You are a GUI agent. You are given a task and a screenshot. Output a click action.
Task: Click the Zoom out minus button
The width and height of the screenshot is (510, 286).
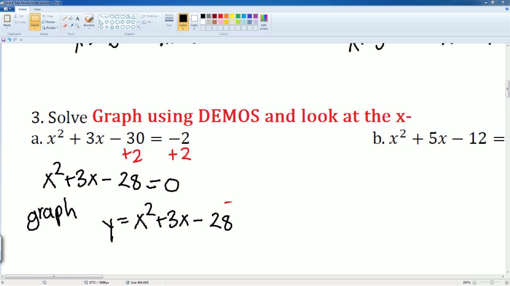click(x=474, y=282)
